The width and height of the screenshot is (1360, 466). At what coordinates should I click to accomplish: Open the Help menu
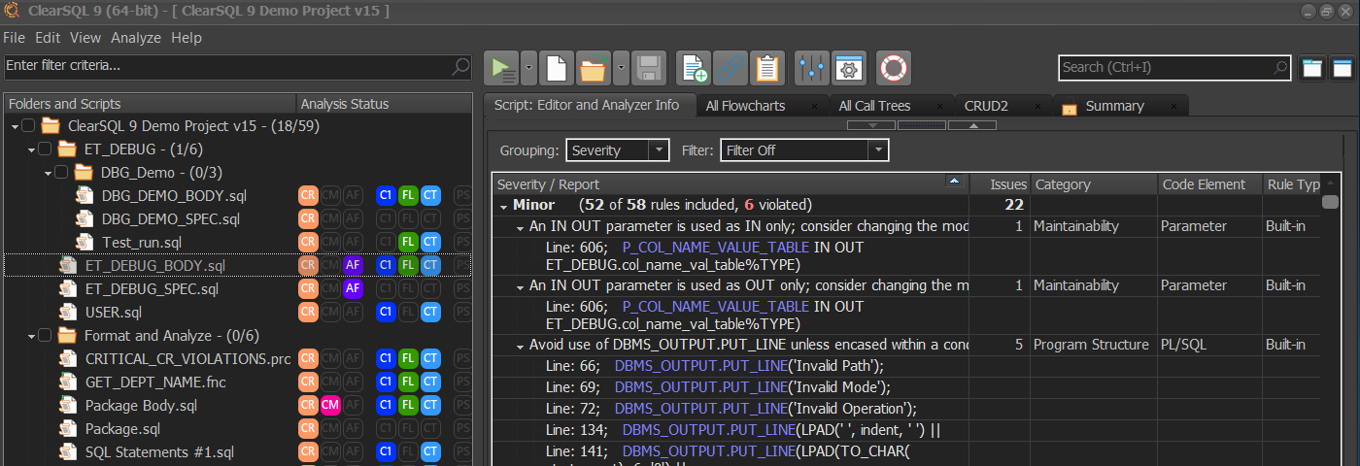187,38
